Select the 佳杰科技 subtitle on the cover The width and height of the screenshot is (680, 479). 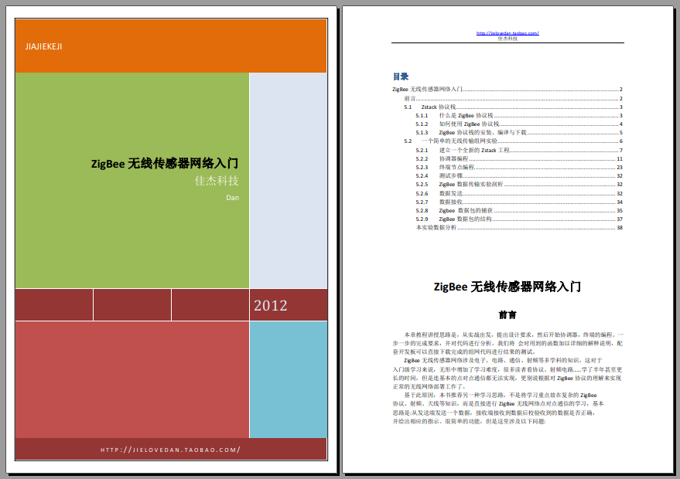pos(217,181)
